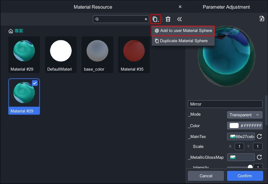
Task: Select the DefaultMaterial thumbnail
Action: click(61, 51)
